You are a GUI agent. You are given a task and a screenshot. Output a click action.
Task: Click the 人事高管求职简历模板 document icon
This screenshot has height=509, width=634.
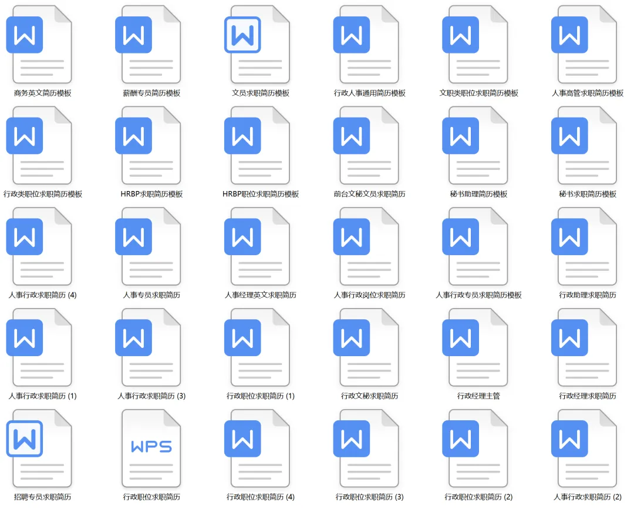pos(584,45)
